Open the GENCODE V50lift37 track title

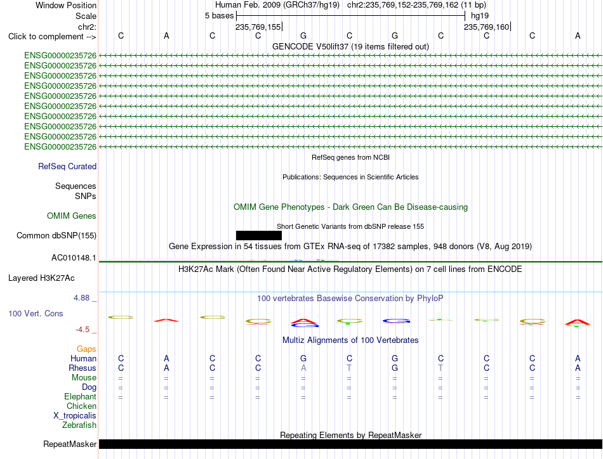[x=350, y=46]
